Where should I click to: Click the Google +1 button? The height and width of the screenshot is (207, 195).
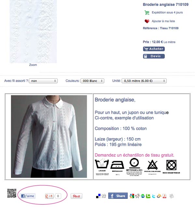point(49,196)
